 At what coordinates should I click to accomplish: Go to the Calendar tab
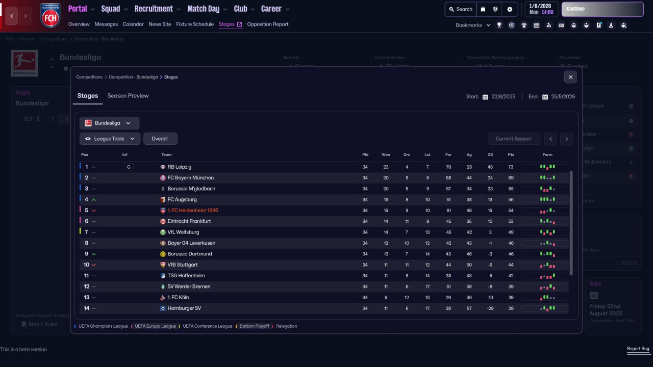coord(133,24)
